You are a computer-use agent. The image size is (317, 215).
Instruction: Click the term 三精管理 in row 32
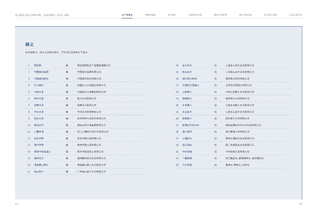pyautogui.click(x=187, y=158)
